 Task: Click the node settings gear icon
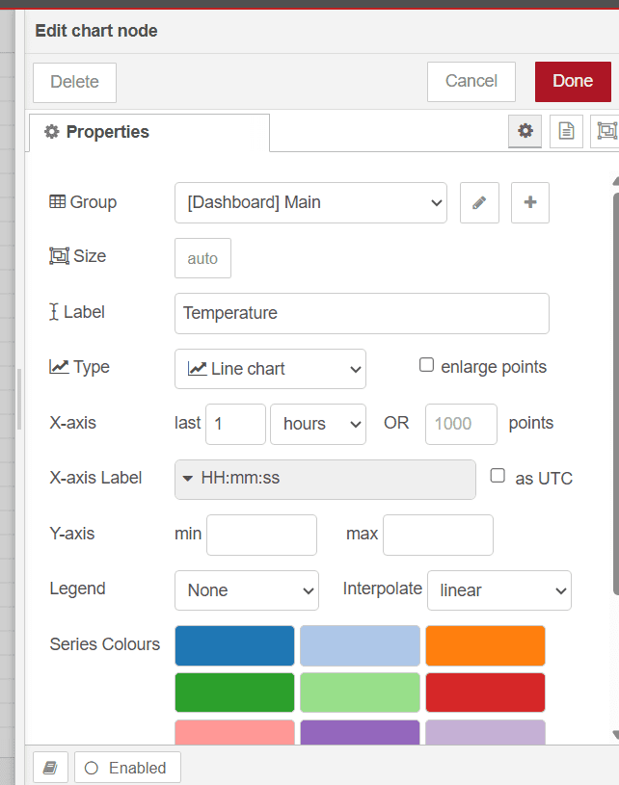point(525,132)
